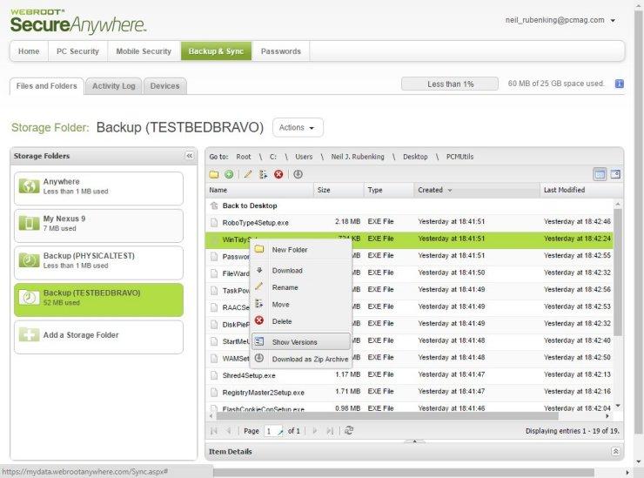This screenshot has width=644, height=478.
Task: Select the Backup (PHYSICALTEST) storage folder
Action: point(98,263)
